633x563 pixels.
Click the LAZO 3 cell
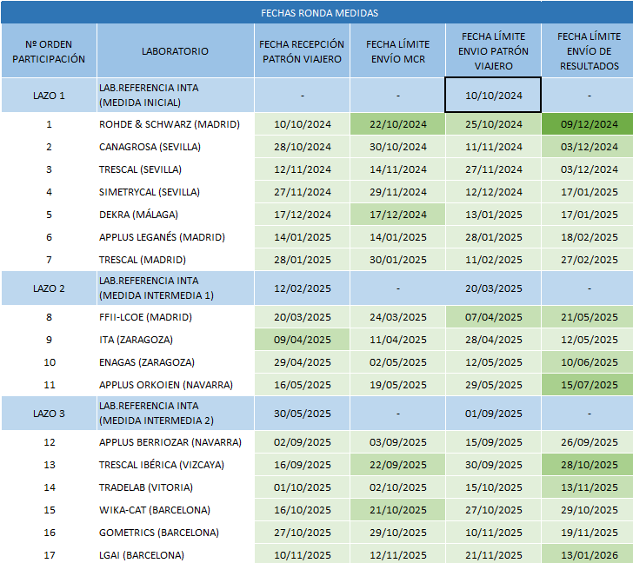click(49, 413)
